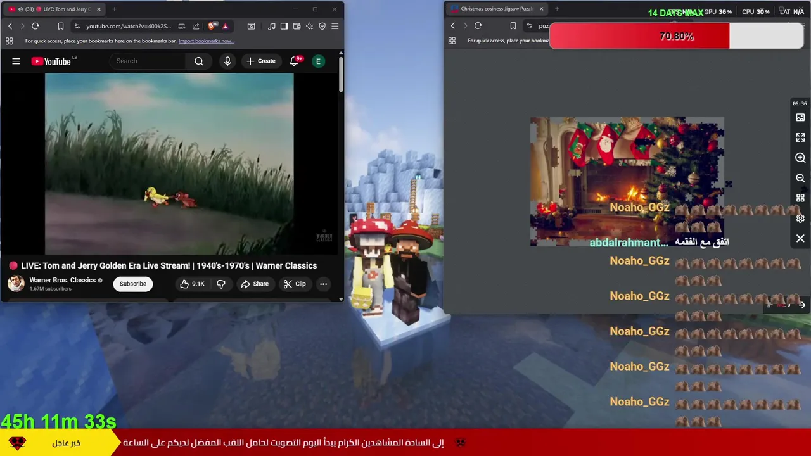Open a new tab in the YouTube window

114,9
